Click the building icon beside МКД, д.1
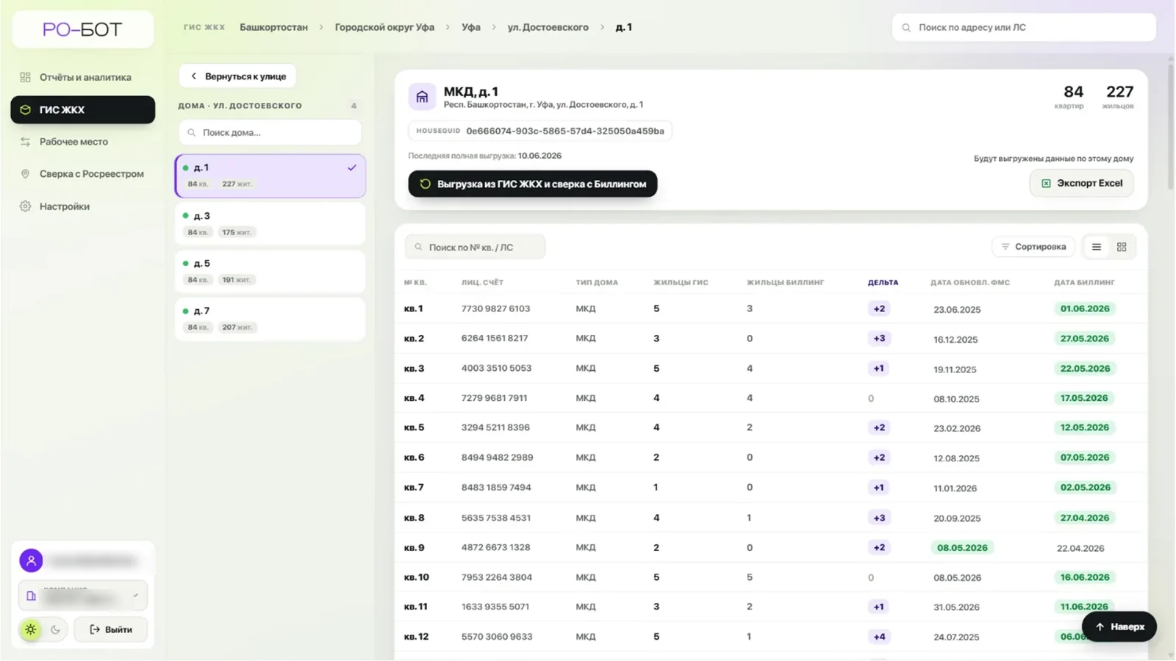This screenshot has height=661, width=1176. click(x=422, y=97)
